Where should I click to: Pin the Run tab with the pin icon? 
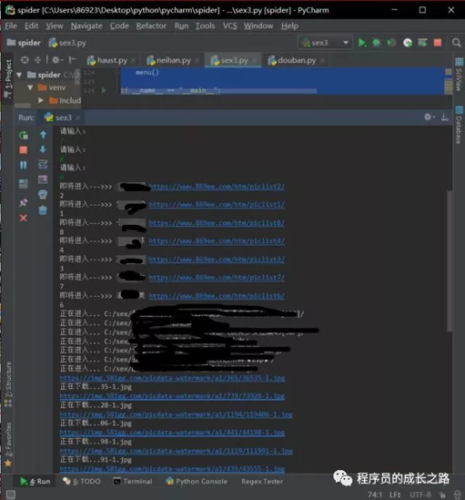tap(24, 202)
